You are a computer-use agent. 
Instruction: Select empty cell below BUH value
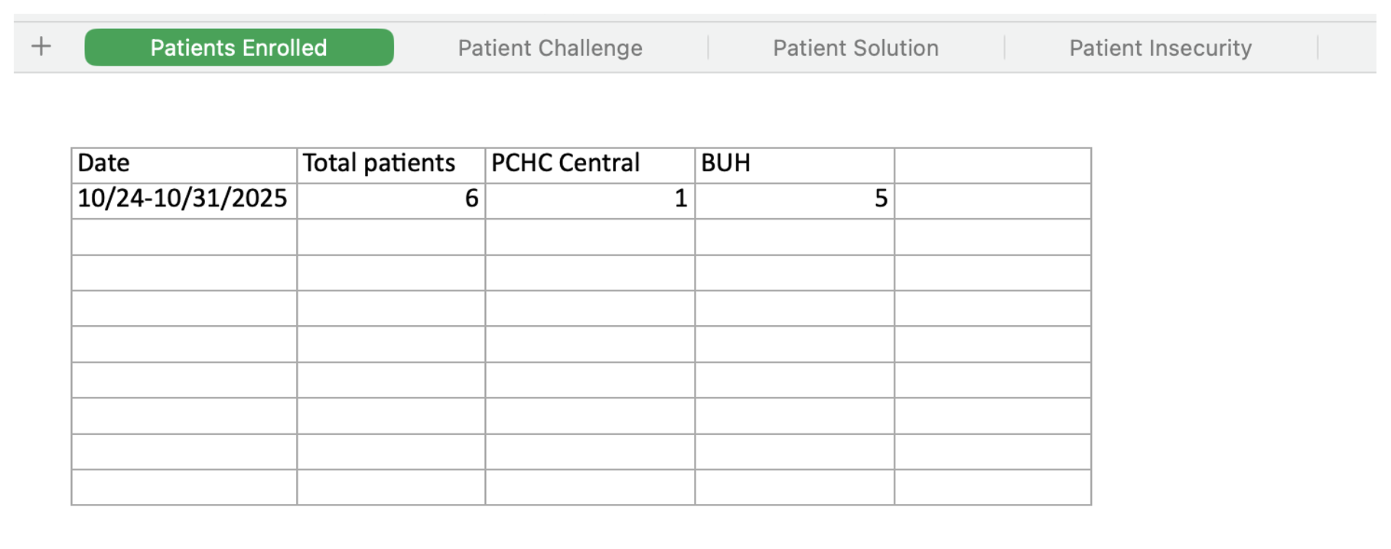coord(794,236)
